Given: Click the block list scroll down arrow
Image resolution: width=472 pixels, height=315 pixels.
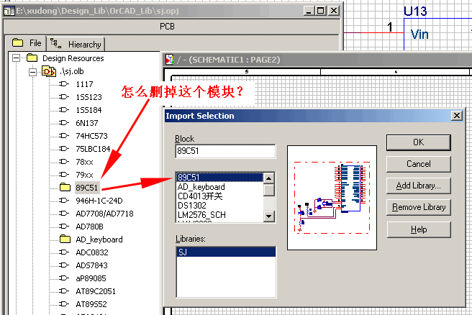Looking at the screenshot, I should (x=269, y=216).
